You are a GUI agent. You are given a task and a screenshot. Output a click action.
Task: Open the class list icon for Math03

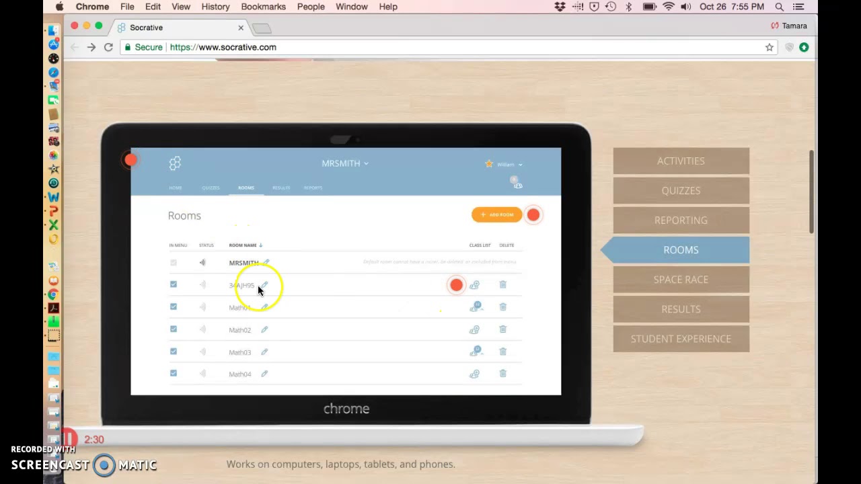pyautogui.click(x=476, y=351)
